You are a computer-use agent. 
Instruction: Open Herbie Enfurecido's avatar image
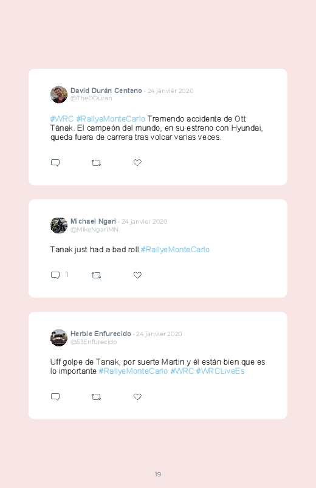pos(59,338)
